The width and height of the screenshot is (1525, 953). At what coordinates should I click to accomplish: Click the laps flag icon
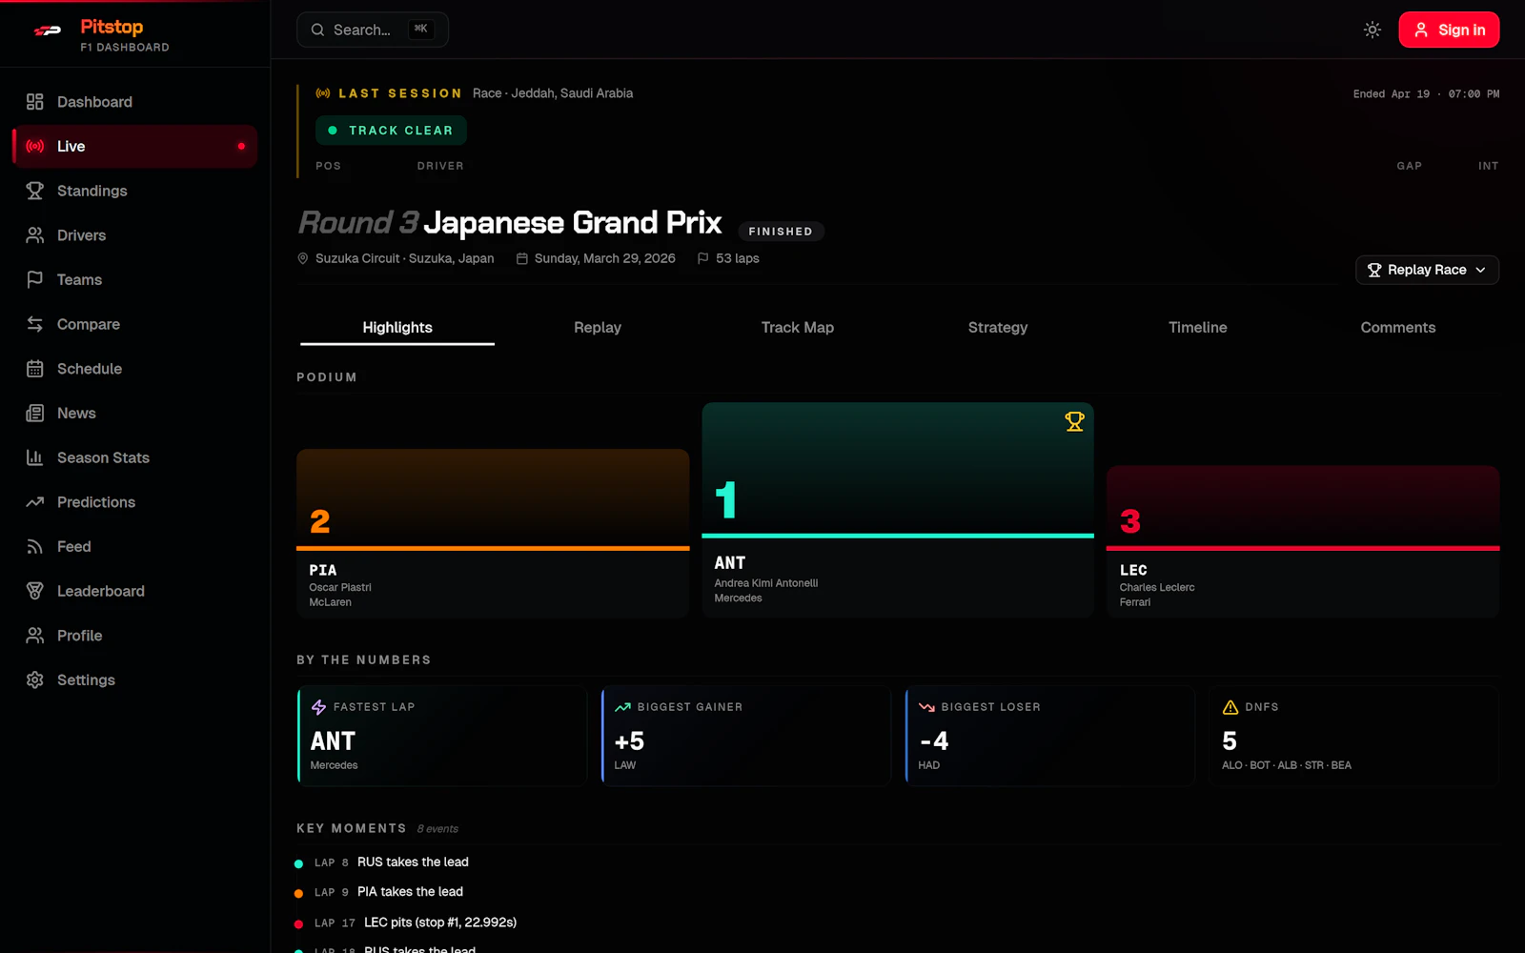coord(703,258)
